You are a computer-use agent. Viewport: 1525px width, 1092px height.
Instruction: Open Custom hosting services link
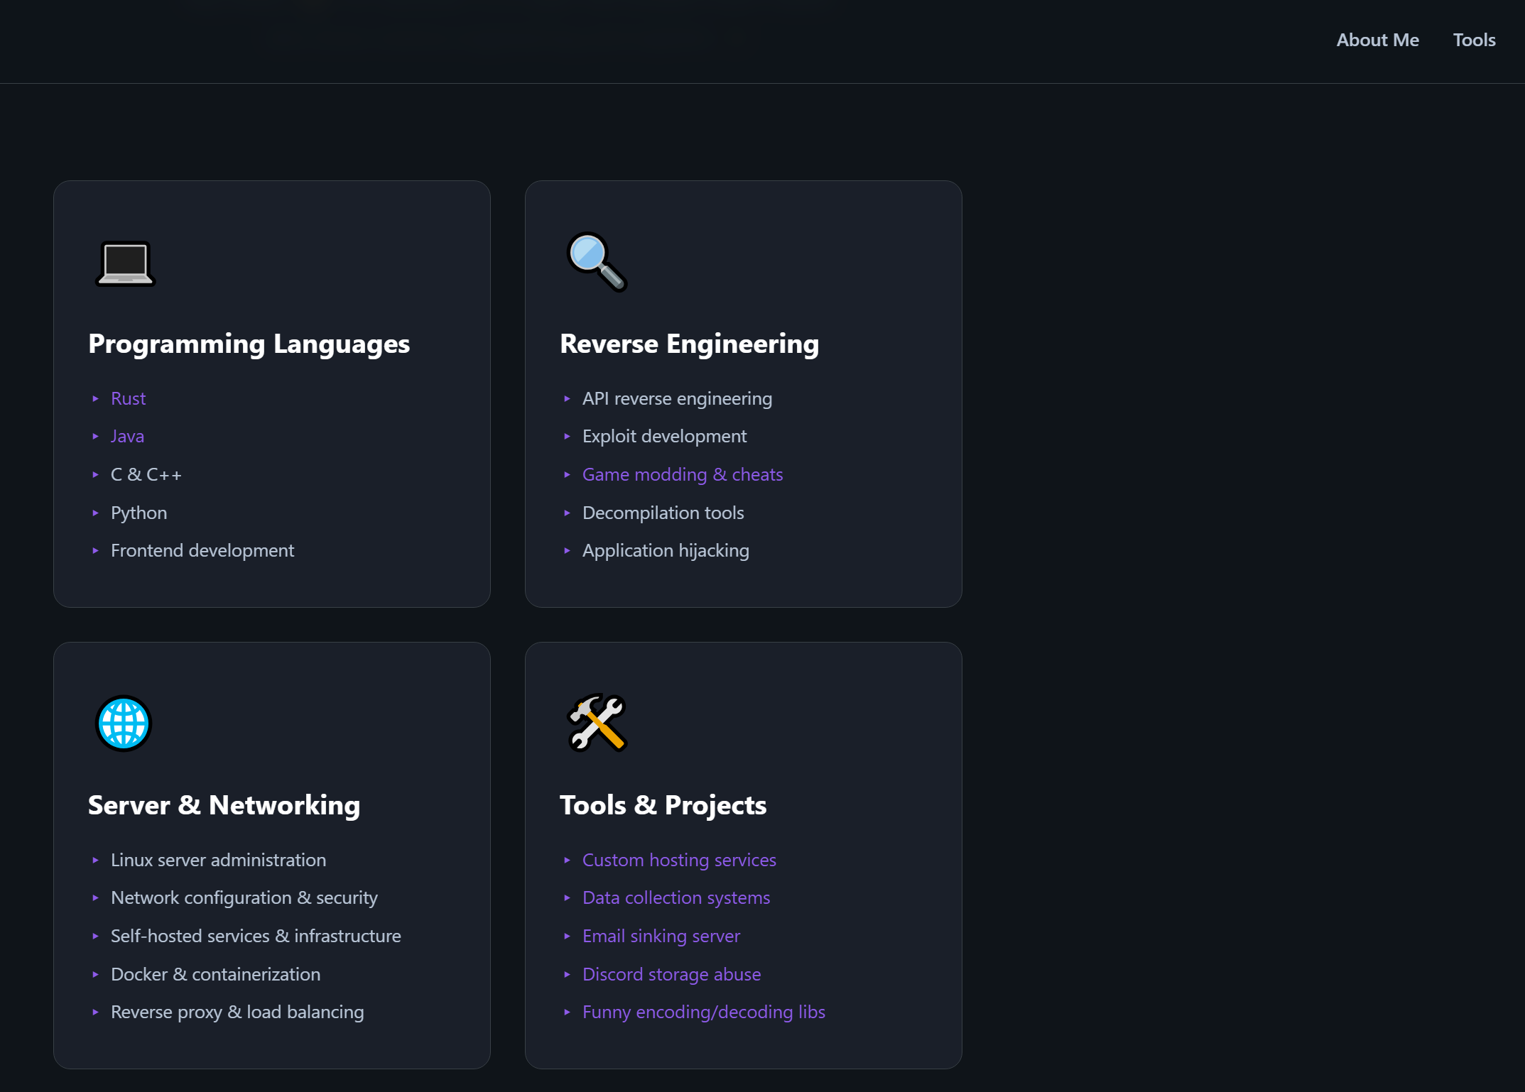(x=678, y=860)
